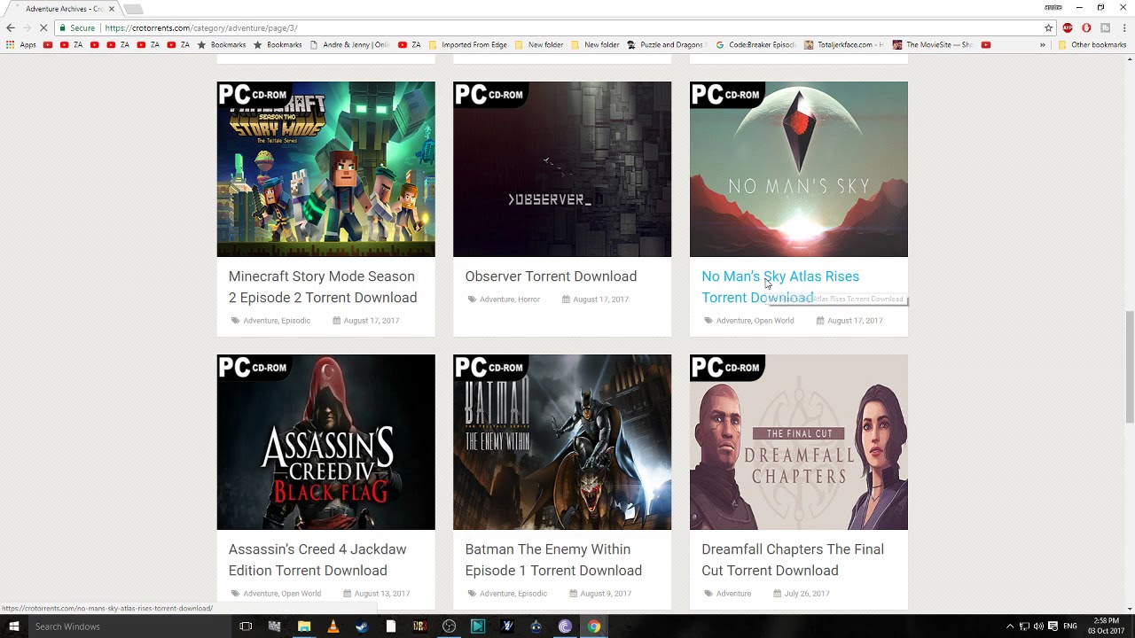Open the Chrome three-dot menu
The width and height of the screenshot is (1135, 638).
click(1124, 27)
